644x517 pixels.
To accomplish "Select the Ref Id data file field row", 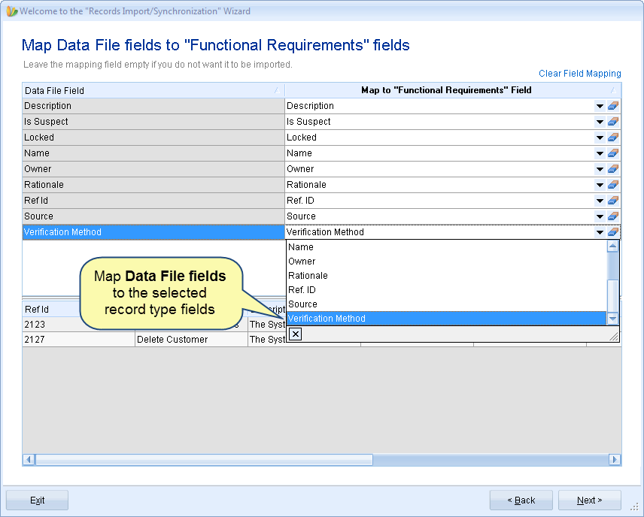I will coord(153,201).
